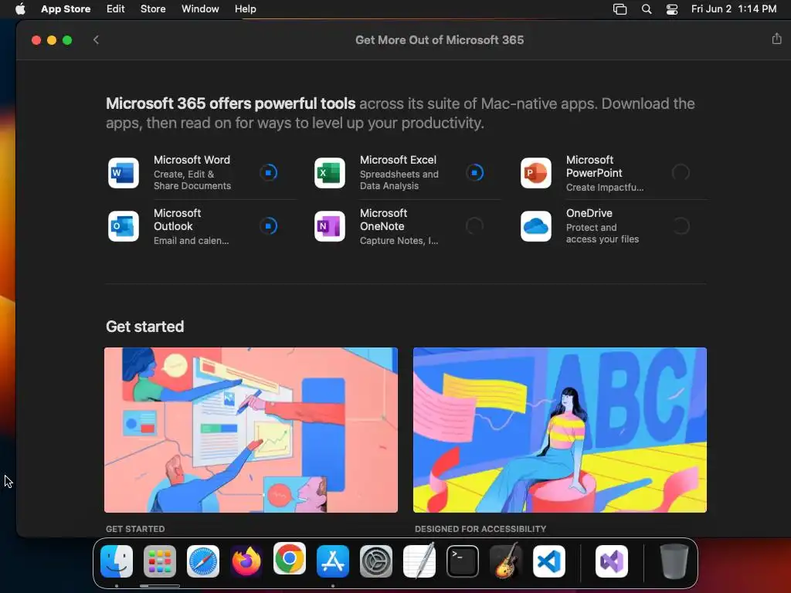Open the Microsoft PowerPoint app icon

(536, 173)
